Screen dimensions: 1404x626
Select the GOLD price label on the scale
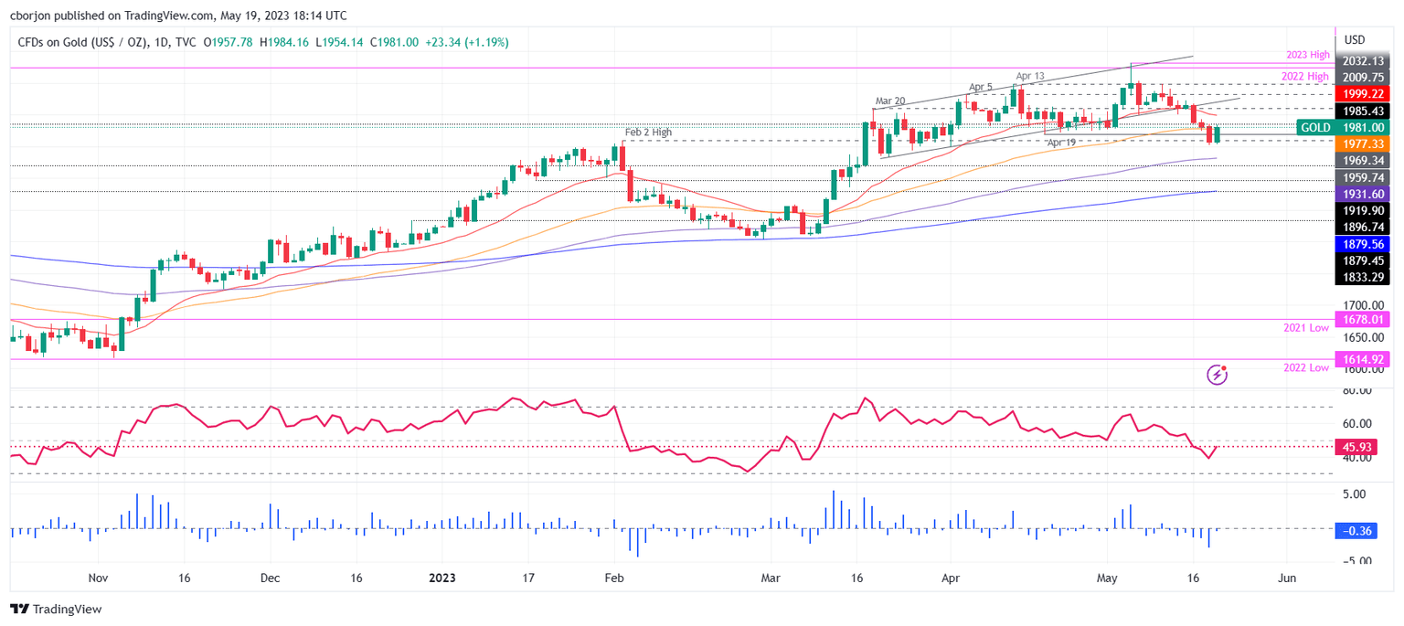click(1318, 127)
